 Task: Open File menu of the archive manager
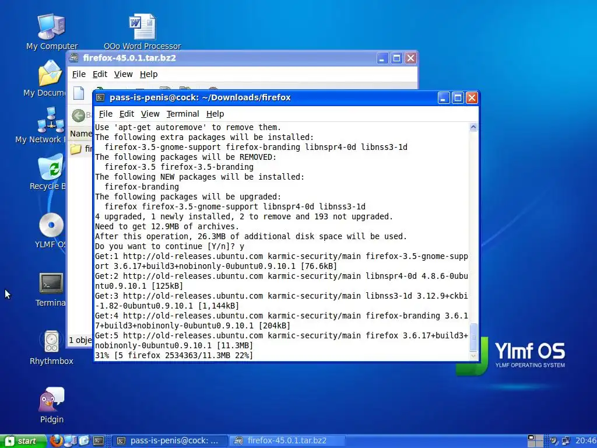pos(79,74)
